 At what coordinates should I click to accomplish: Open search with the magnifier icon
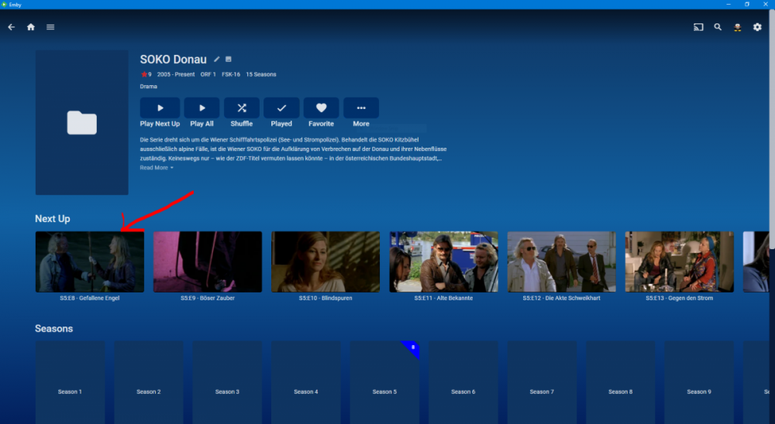pyautogui.click(x=718, y=27)
